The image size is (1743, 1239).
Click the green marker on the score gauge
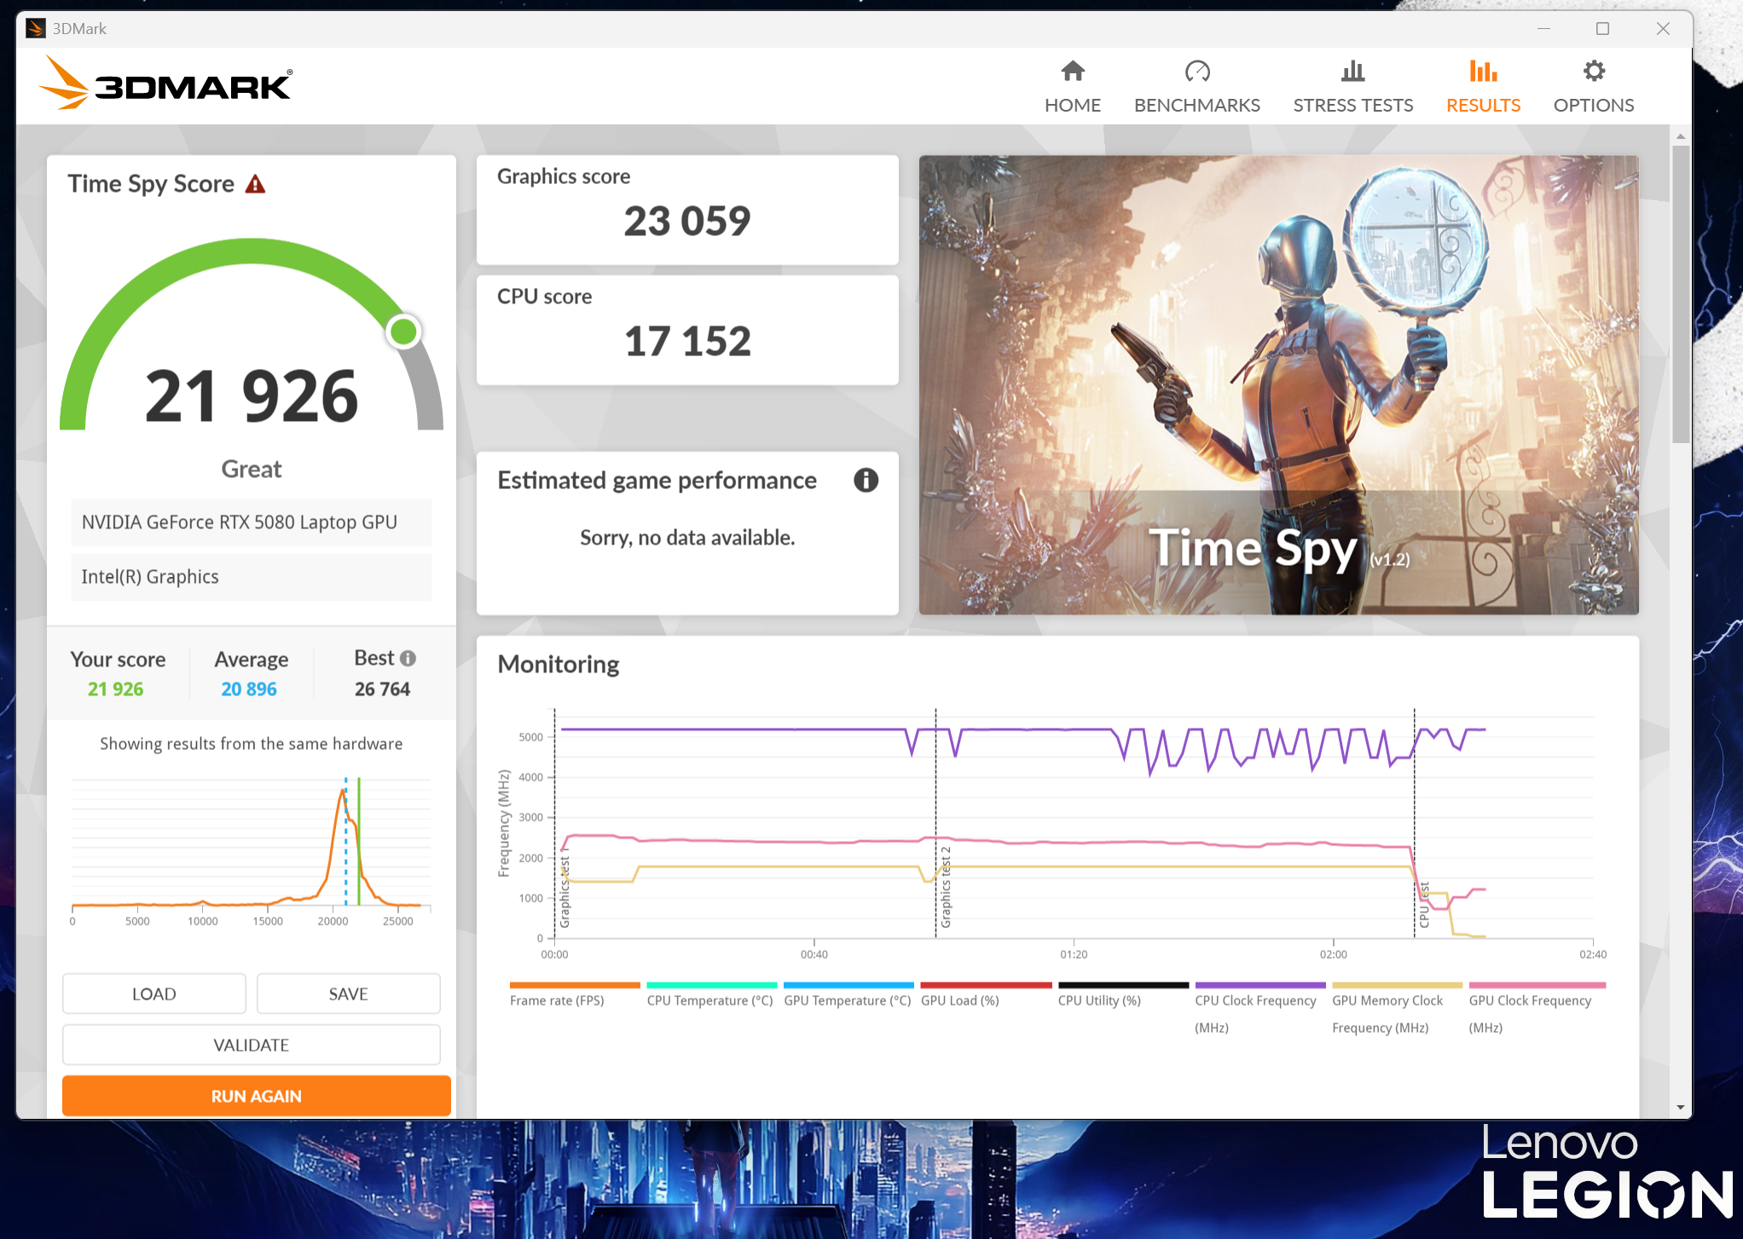[403, 331]
